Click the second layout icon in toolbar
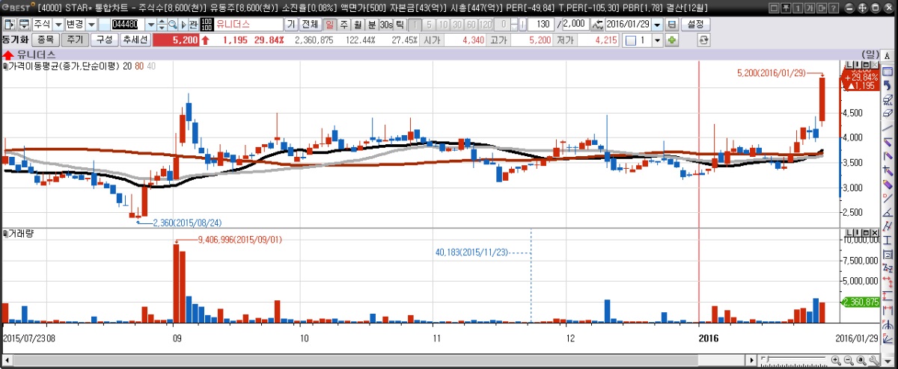The height and width of the screenshot is (369, 898). [x=25, y=25]
